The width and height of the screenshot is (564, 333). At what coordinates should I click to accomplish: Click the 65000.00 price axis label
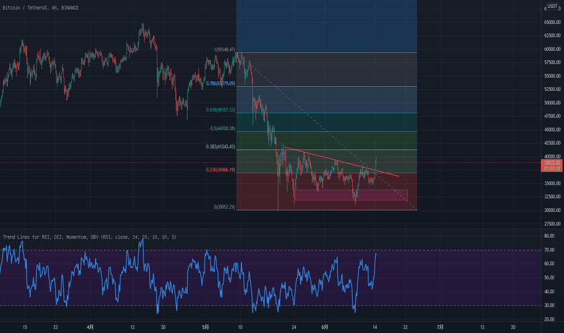pyautogui.click(x=552, y=22)
